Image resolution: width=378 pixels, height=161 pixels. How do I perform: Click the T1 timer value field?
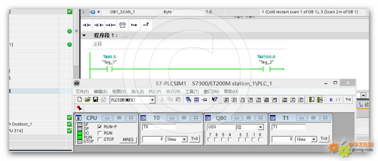tap(282, 139)
